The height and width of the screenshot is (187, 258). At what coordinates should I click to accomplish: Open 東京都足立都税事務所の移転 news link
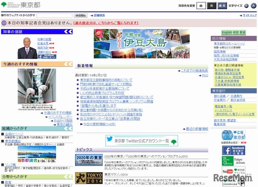coord(106,80)
